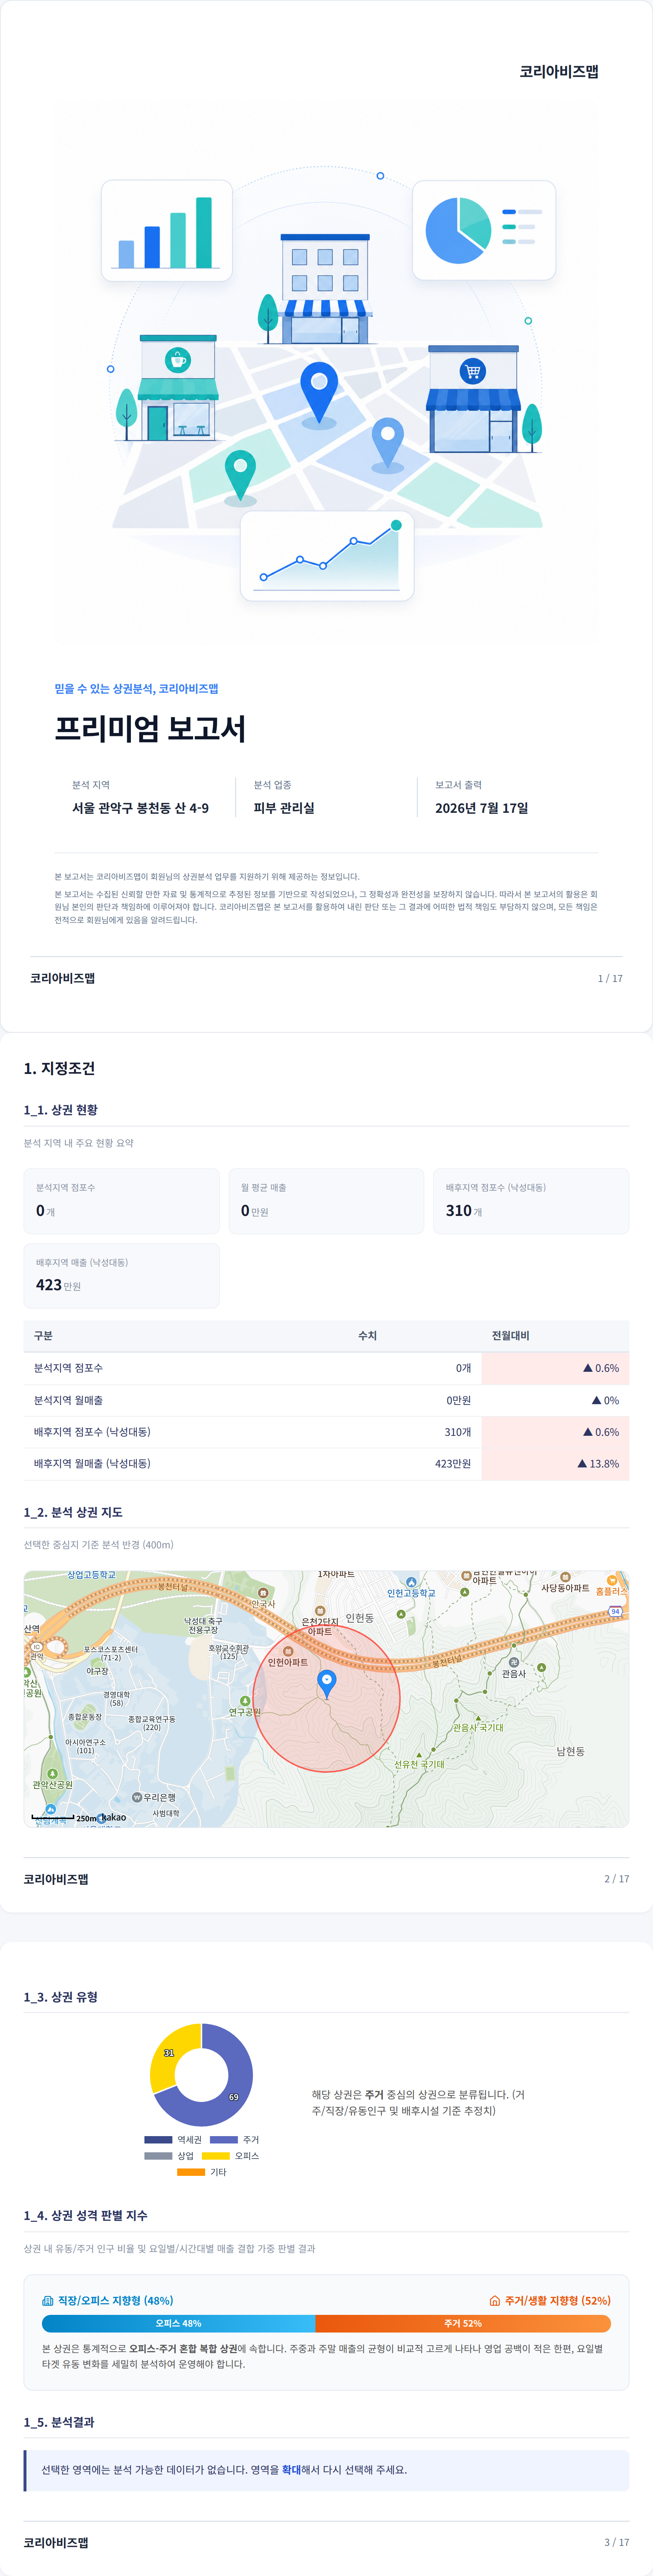The image size is (653, 2576).
Task: Click the 관악산공원 marker on the map
Action: tap(51, 1773)
